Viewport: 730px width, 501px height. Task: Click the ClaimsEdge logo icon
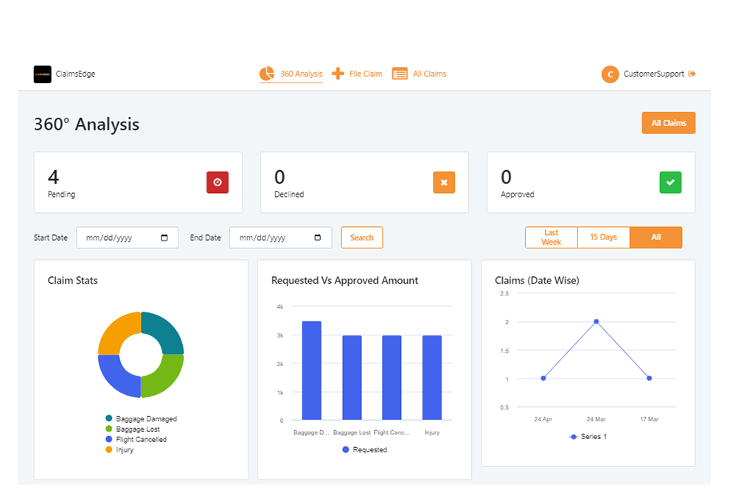coord(42,74)
